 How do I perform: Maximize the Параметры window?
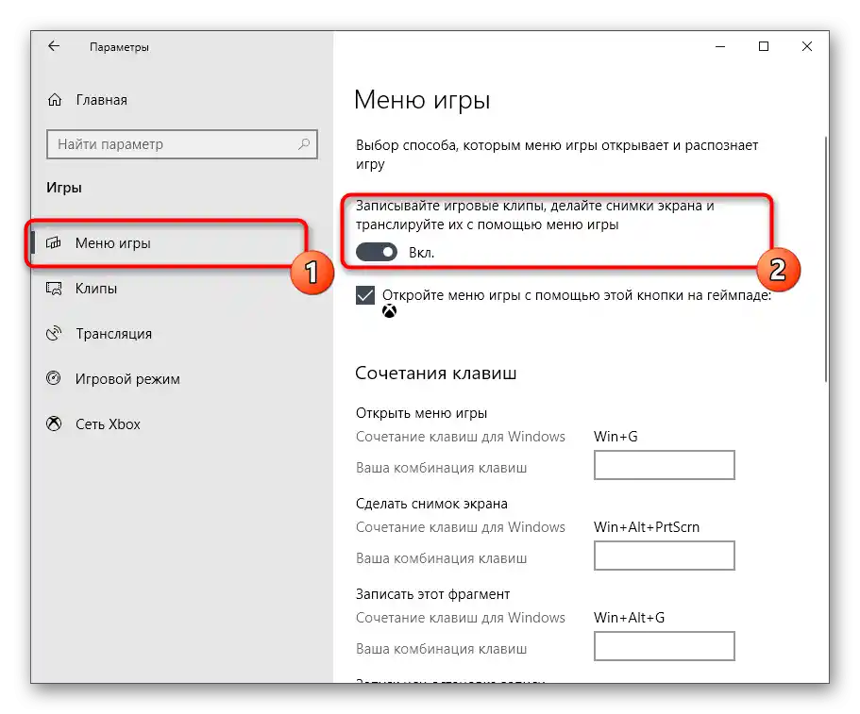[764, 46]
